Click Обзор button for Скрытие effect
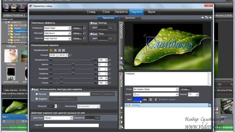235x132 pixels. pyautogui.click(x=77, y=38)
